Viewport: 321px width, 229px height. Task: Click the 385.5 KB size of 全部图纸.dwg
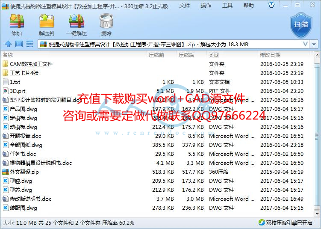[163, 145]
